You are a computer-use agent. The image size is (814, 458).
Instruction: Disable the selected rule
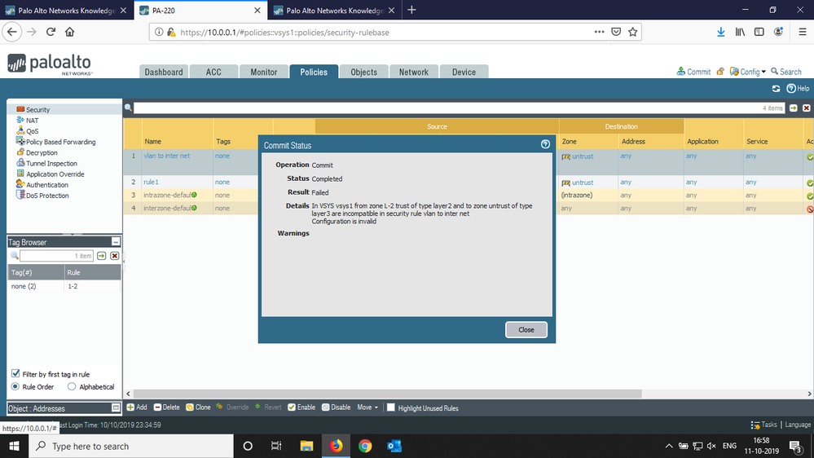(336, 407)
